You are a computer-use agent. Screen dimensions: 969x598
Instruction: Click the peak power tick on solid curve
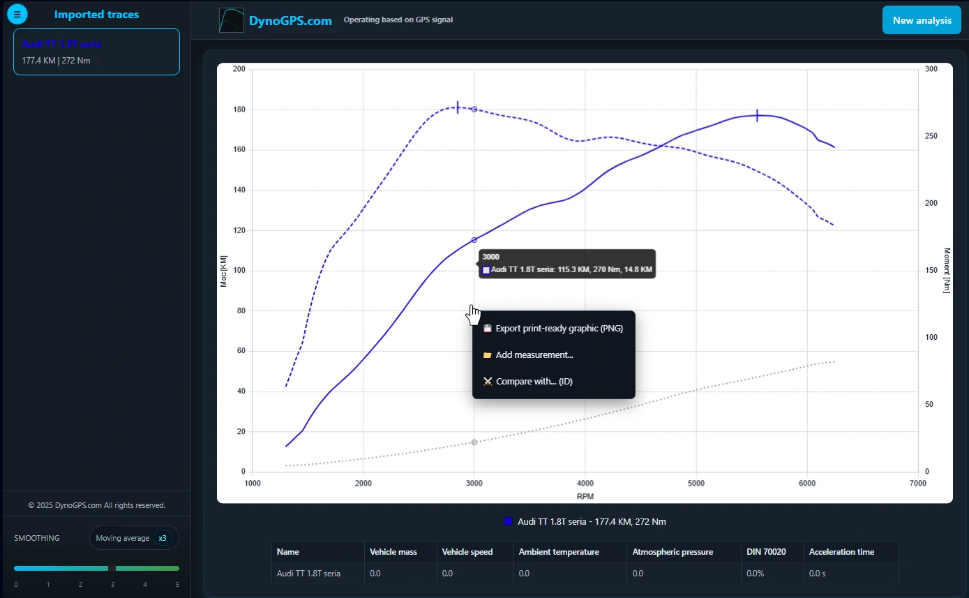click(x=757, y=115)
